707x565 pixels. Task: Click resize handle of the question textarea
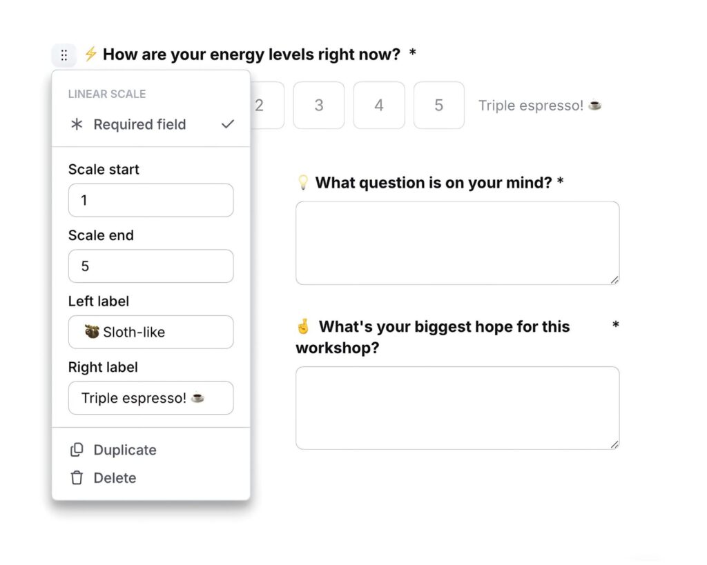coord(614,279)
